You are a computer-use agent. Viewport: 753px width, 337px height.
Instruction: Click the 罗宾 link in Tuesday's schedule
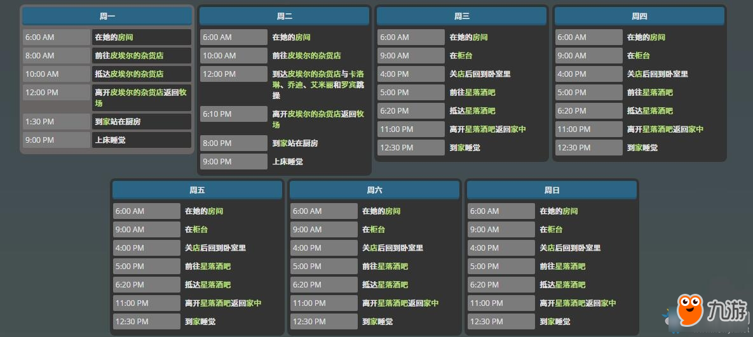click(349, 84)
